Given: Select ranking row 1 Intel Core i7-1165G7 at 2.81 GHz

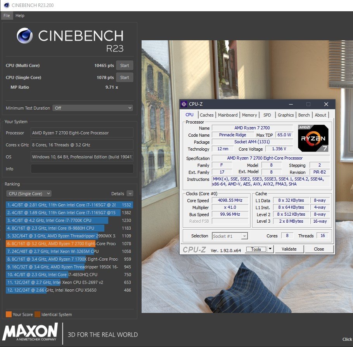Looking at the screenshot, I should tap(69, 205).
